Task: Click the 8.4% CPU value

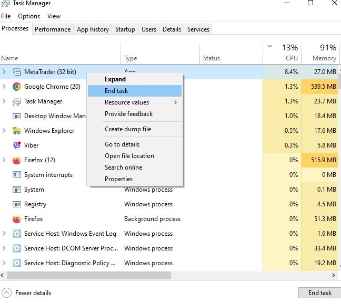Action: [291, 72]
